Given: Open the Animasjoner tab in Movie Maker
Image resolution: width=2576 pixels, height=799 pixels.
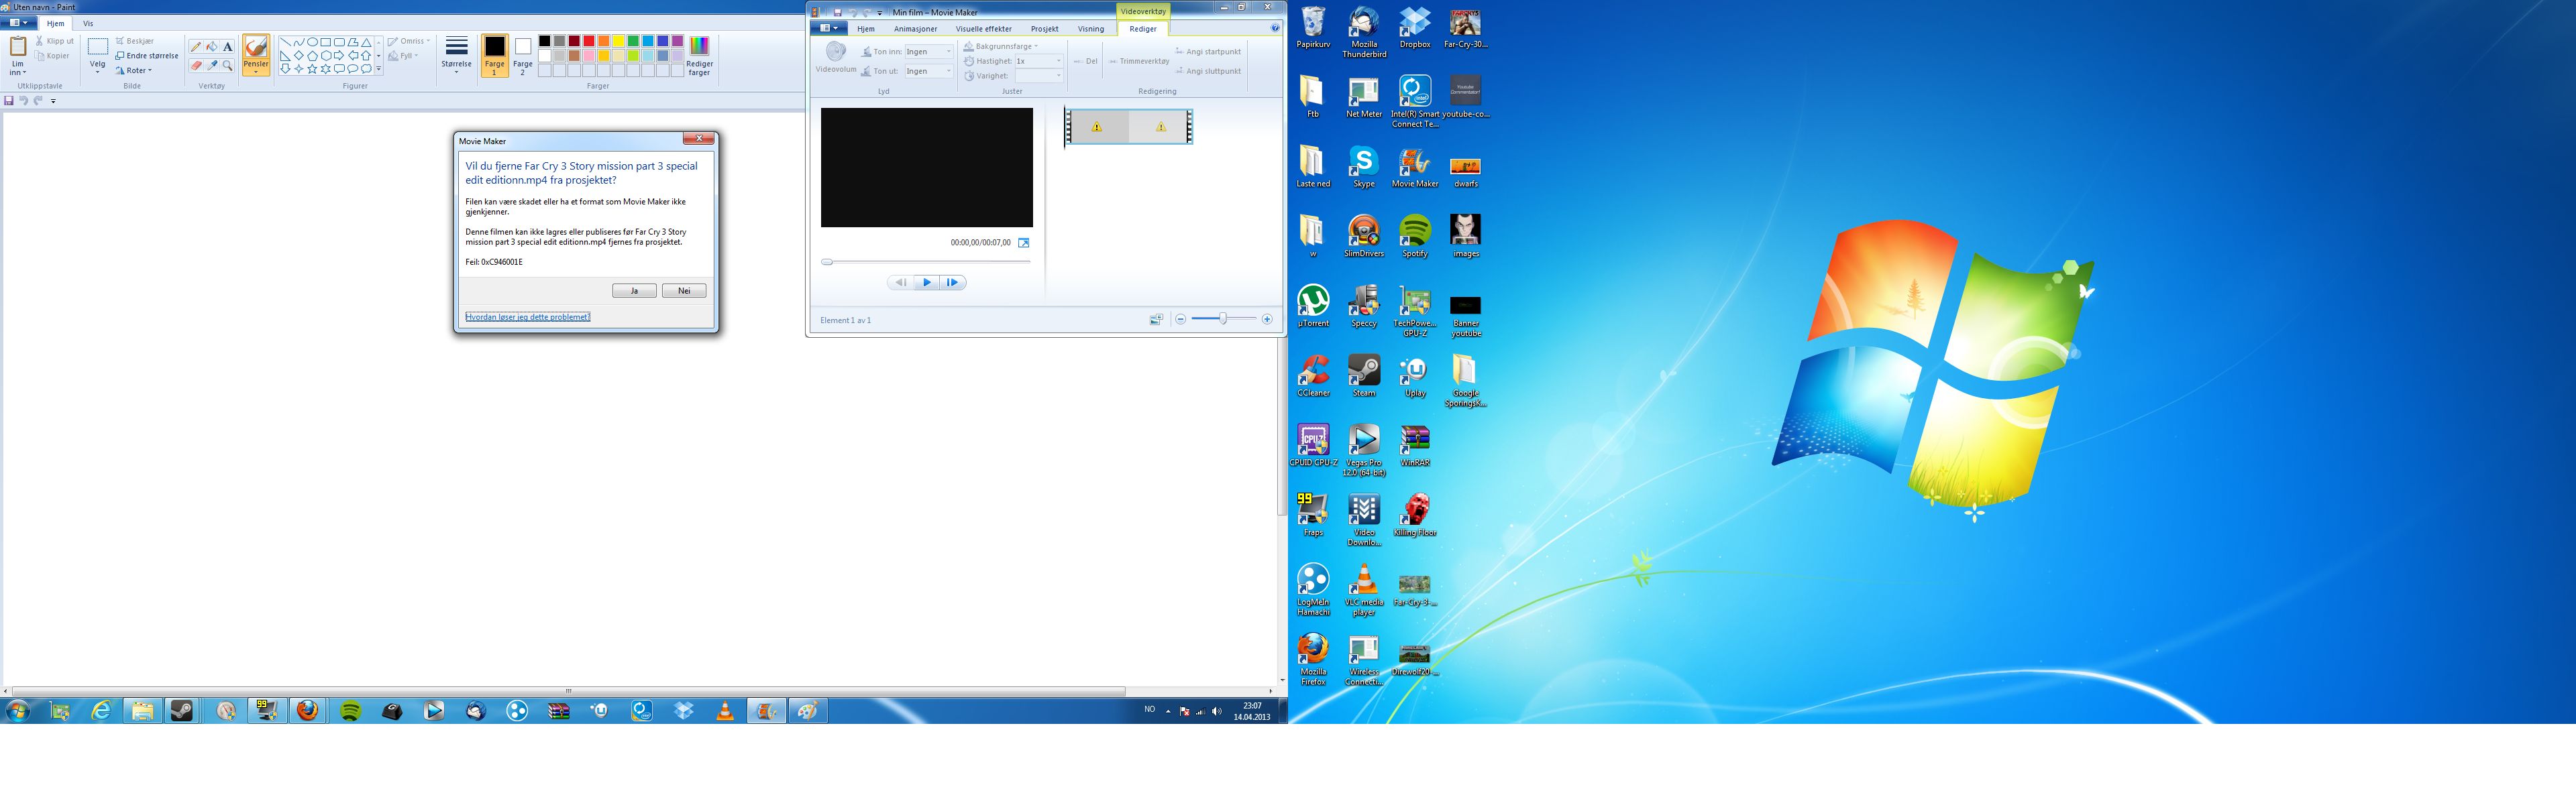Looking at the screenshot, I should click(x=916, y=29).
